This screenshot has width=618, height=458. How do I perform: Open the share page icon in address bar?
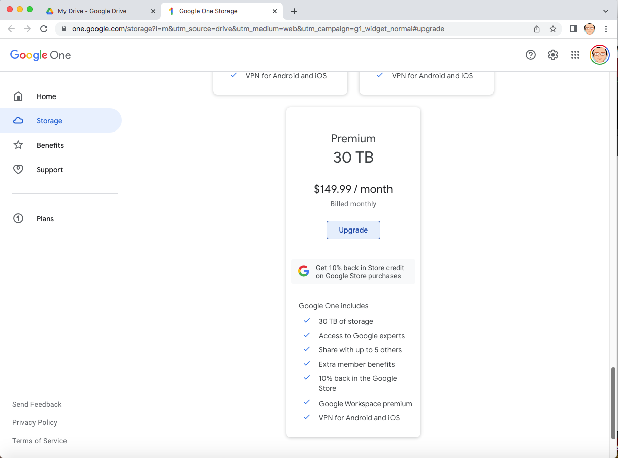(537, 29)
